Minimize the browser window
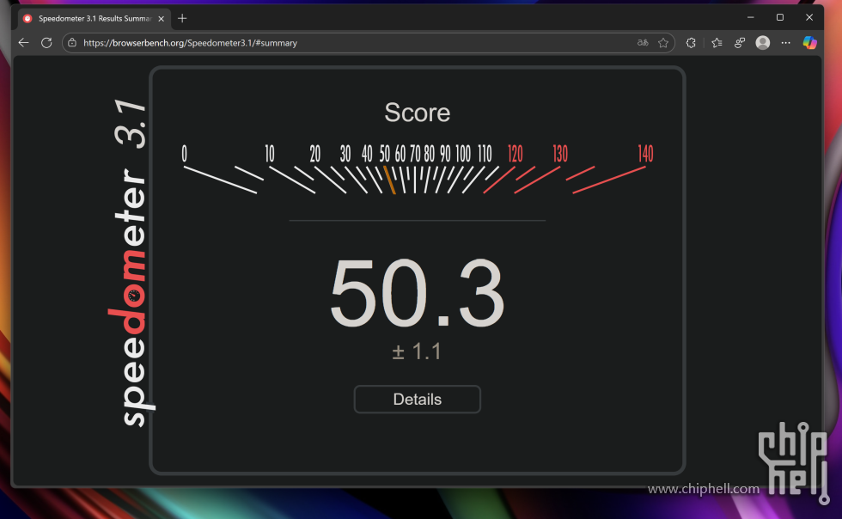The width and height of the screenshot is (842, 519). (x=751, y=17)
